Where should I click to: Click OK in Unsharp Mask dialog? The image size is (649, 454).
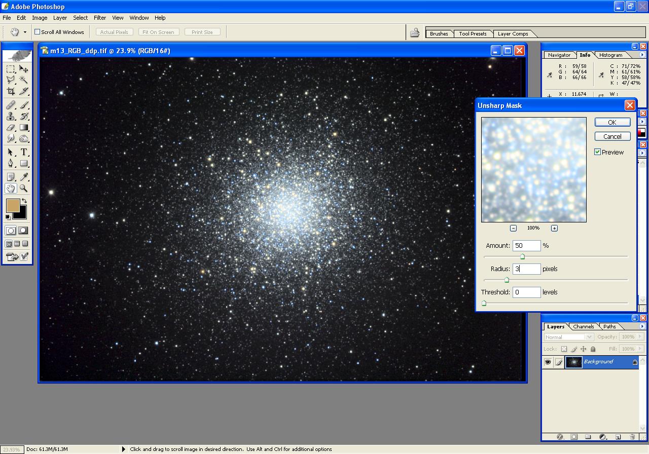(x=612, y=122)
